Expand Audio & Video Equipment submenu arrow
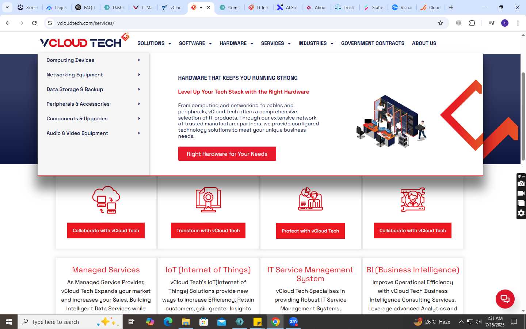This screenshot has width=526, height=329. (139, 133)
